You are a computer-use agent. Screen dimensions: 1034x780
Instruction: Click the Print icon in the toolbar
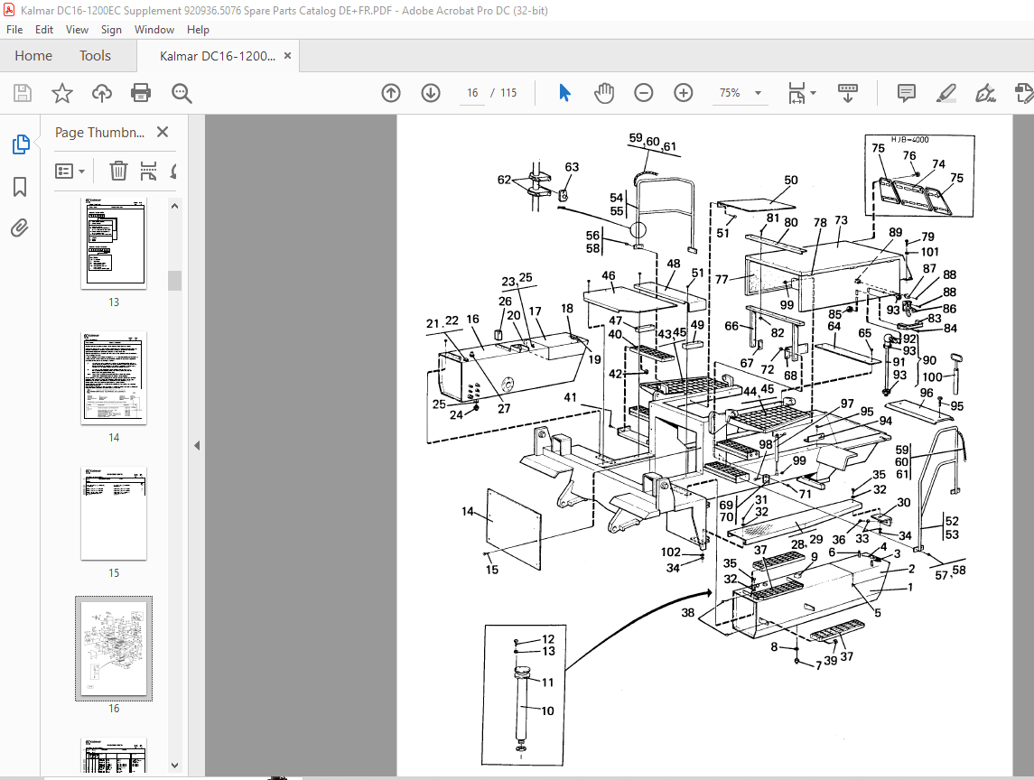(141, 93)
